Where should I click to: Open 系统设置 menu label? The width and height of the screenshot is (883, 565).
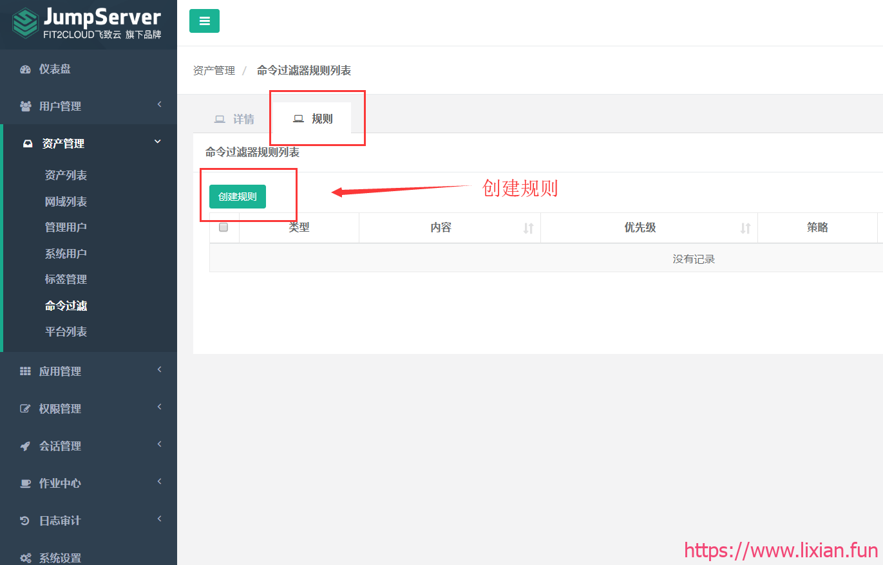[60, 558]
